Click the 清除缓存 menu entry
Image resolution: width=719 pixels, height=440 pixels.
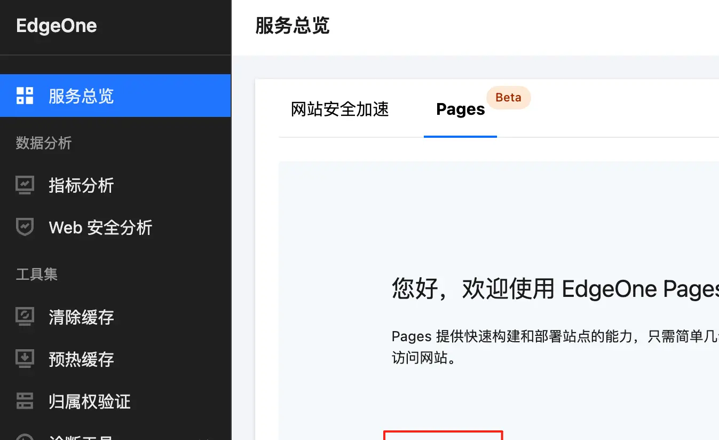coord(81,317)
